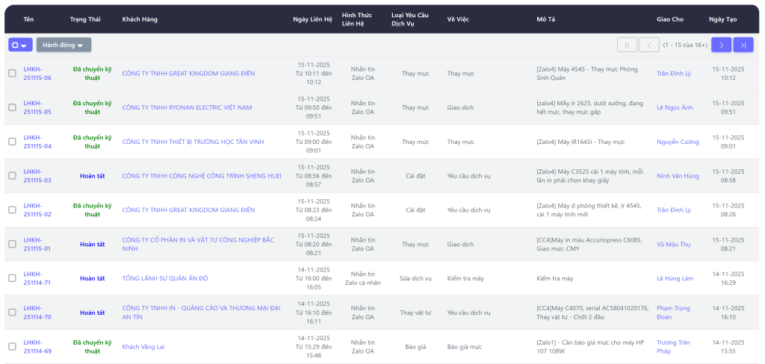Open the select-all checkbox dropdown
The height and width of the screenshot is (364, 765).
(x=20, y=45)
